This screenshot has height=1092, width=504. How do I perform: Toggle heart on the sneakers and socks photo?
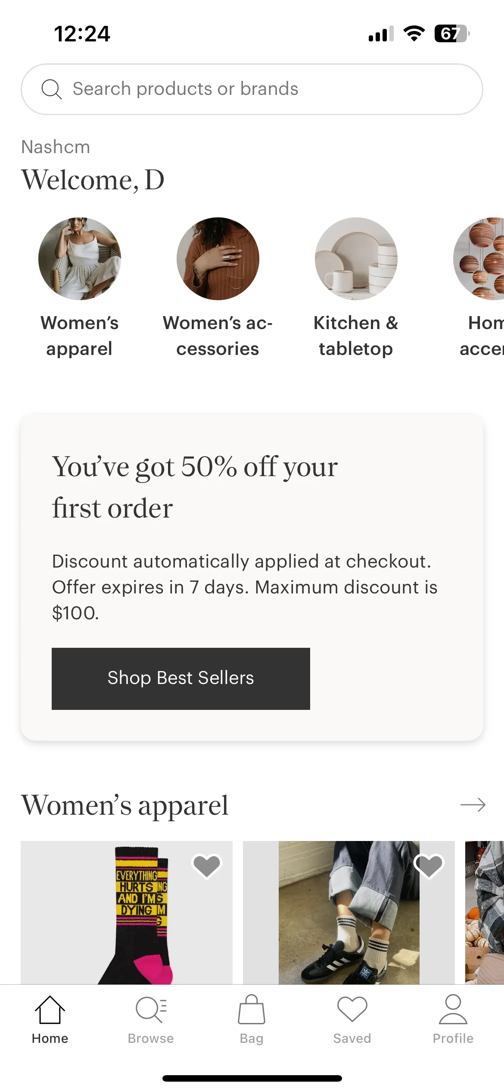pyautogui.click(x=429, y=866)
